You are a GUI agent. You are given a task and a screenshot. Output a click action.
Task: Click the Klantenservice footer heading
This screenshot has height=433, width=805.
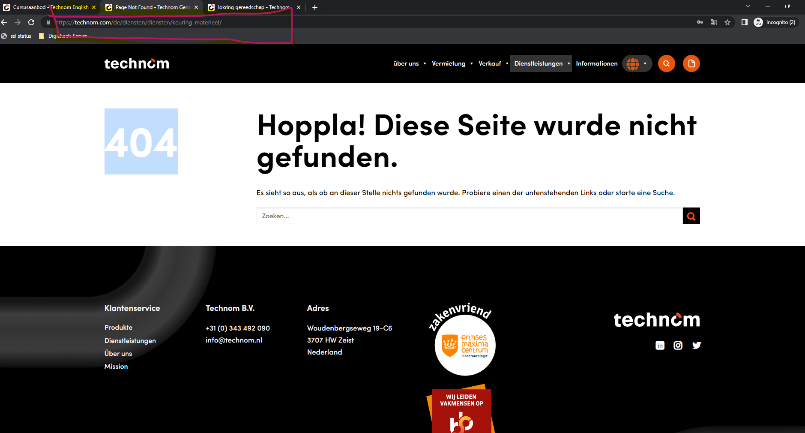(132, 308)
